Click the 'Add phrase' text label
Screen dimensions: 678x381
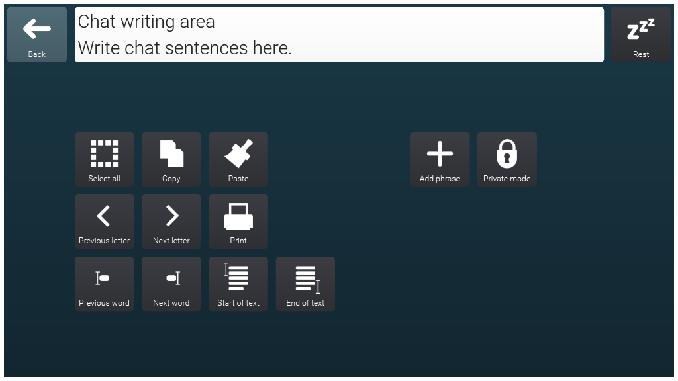coord(440,179)
